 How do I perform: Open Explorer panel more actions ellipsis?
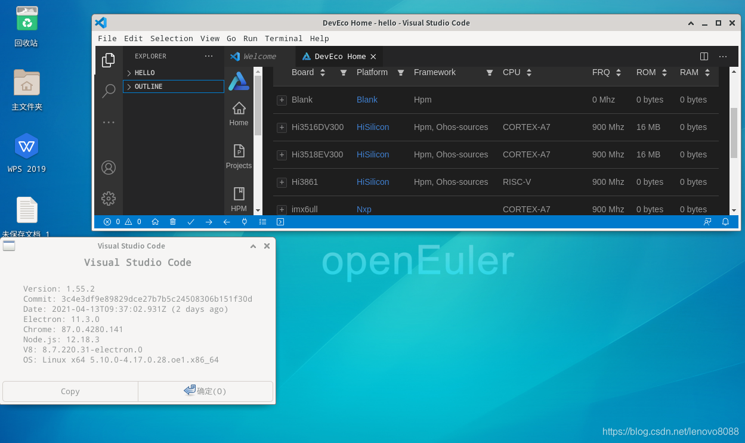click(209, 56)
